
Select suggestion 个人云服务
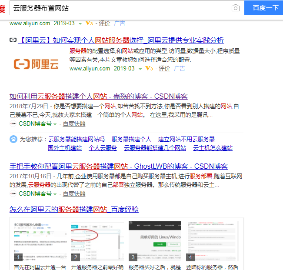[x=103, y=148]
